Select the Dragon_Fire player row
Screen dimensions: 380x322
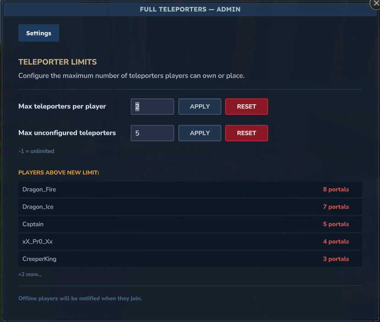190,189
